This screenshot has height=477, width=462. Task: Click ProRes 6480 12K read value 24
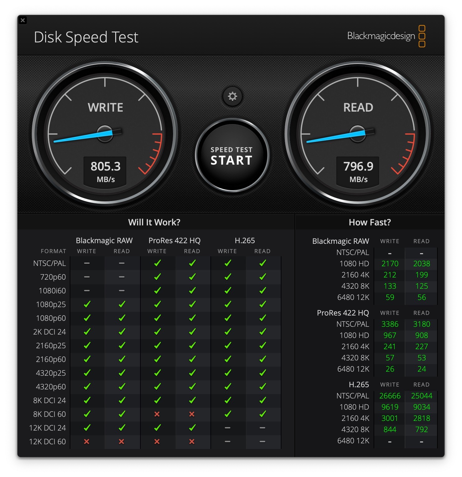[x=422, y=369]
